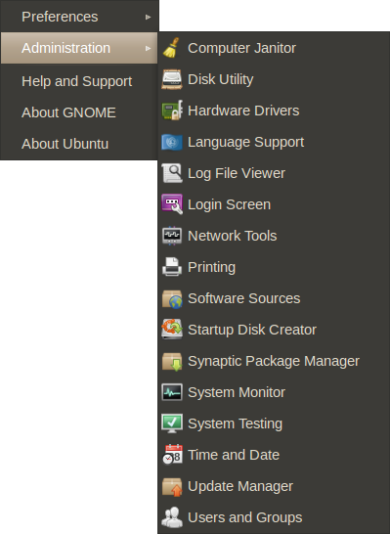Launch Startup Disk Creator by its label
The width and height of the screenshot is (390, 534).
tap(252, 330)
